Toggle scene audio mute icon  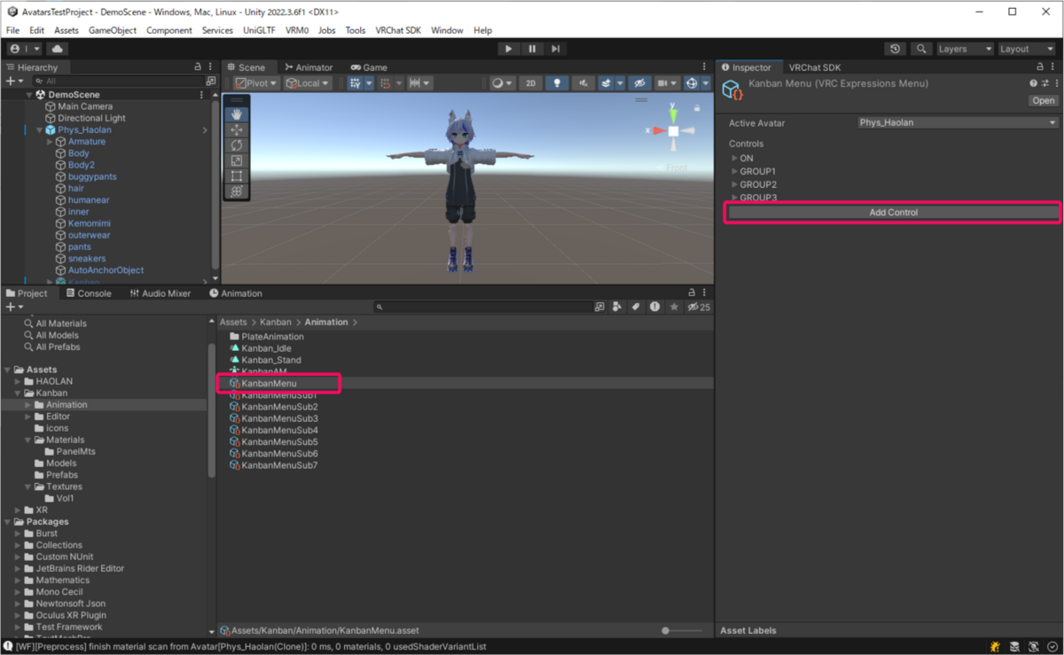pyautogui.click(x=583, y=83)
